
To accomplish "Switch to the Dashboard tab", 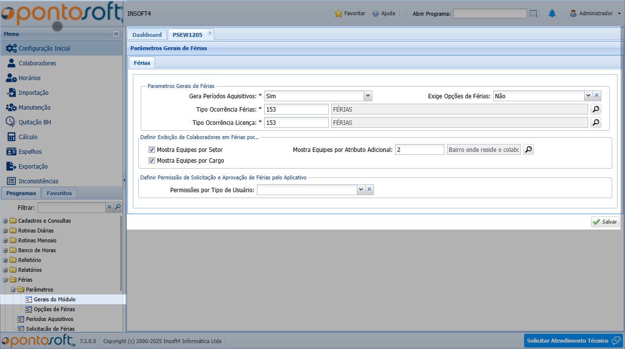I will click(147, 35).
